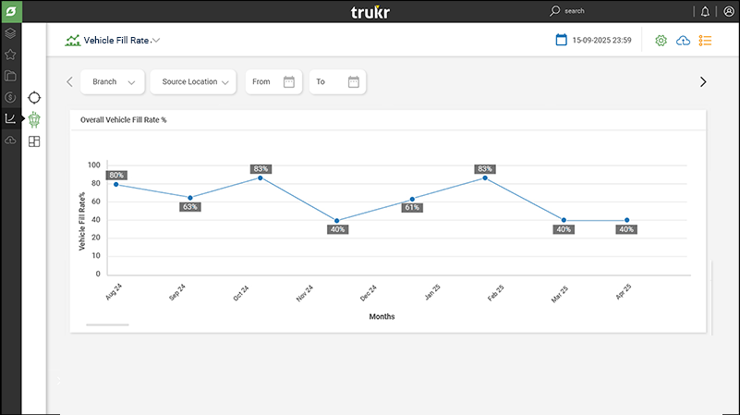Open the orange list view icon
This screenshot has width=740, height=415.
tap(706, 41)
